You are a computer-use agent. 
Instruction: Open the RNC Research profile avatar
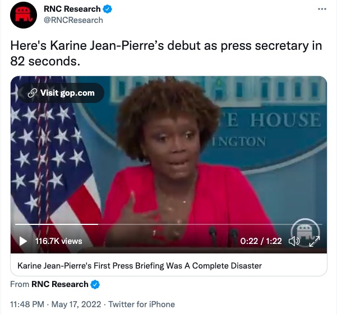(24, 15)
